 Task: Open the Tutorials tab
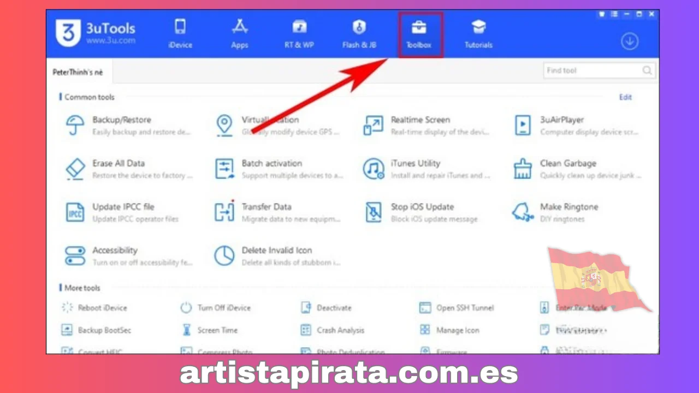coord(478,34)
